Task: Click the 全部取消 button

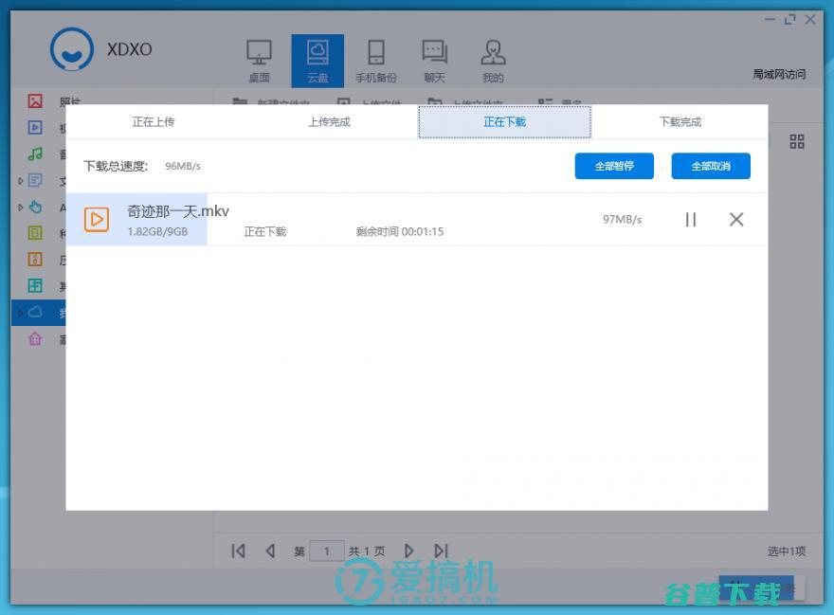Action: pos(711,166)
